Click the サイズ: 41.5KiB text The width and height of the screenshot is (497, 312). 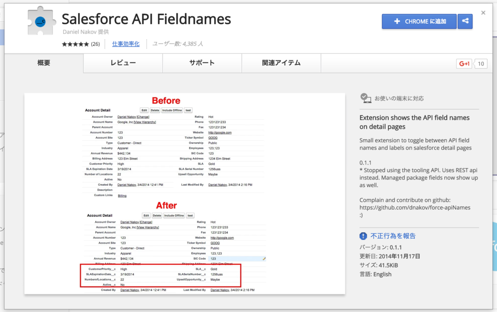click(x=379, y=265)
